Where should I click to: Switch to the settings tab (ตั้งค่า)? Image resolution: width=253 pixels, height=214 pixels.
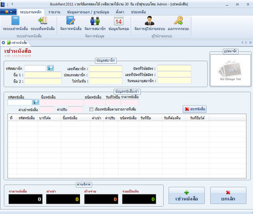coord(120,12)
